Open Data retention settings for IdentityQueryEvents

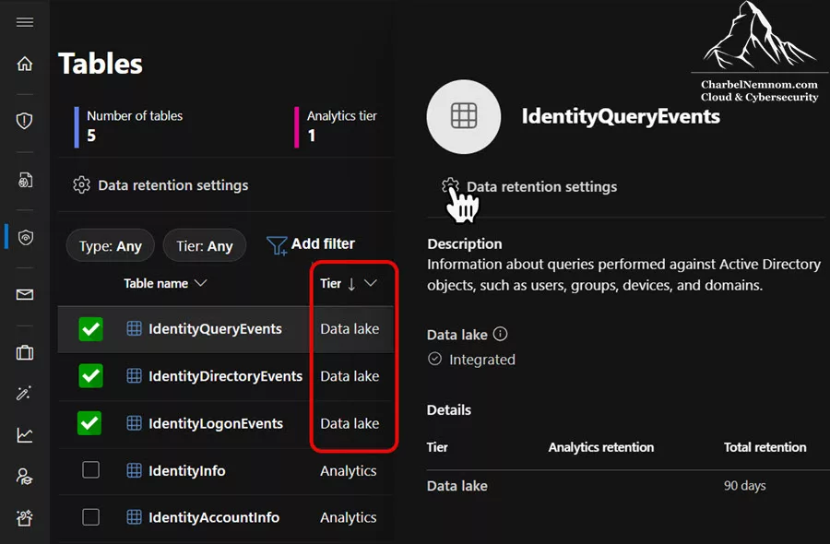(x=529, y=186)
